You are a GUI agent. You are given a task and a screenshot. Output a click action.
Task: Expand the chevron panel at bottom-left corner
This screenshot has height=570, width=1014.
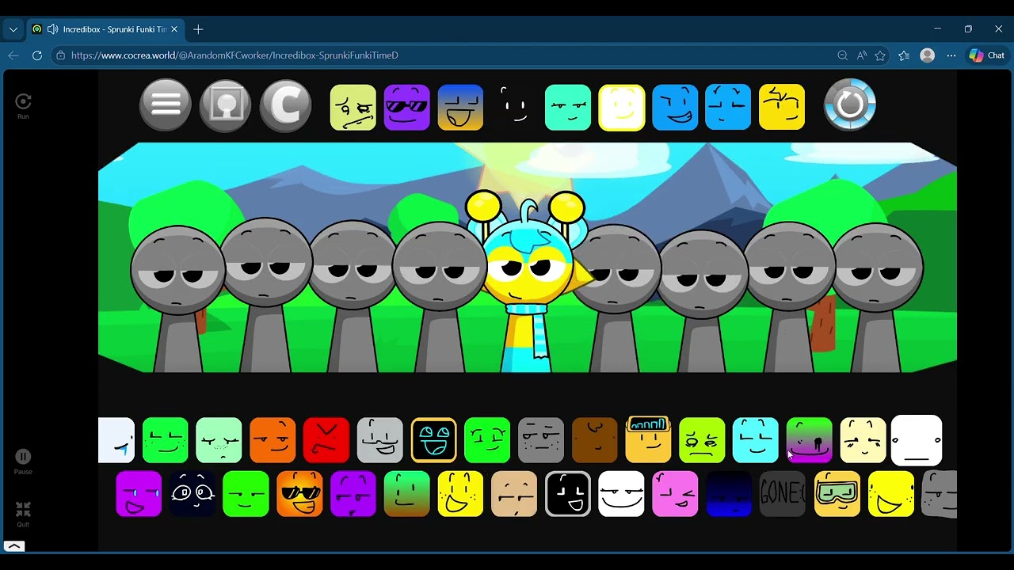[14, 546]
